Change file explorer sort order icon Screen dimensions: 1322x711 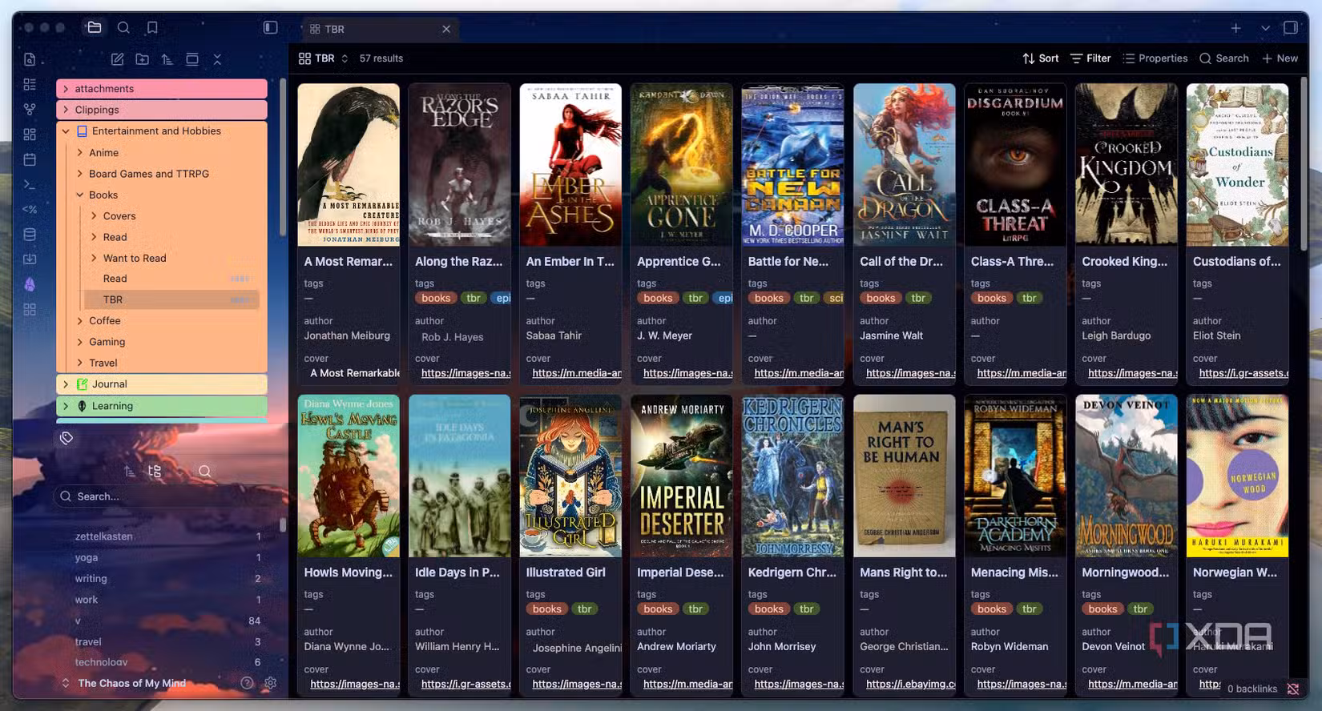coord(167,59)
